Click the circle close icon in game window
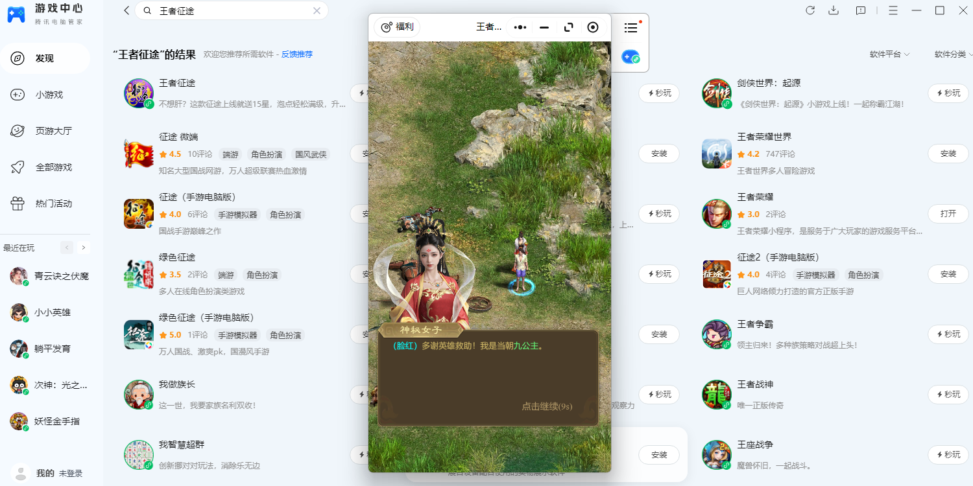Image resolution: width=973 pixels, height=486 pixels. coord(593,27)
